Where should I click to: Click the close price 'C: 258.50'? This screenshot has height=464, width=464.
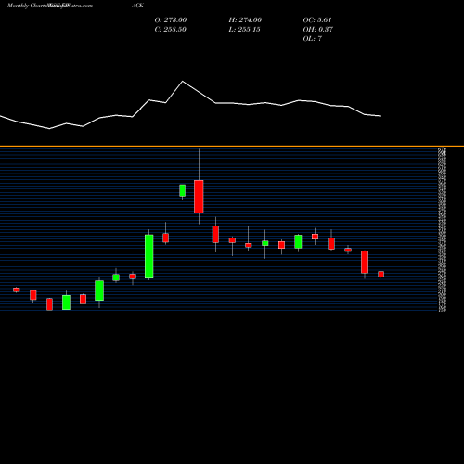tap(171, 30)
